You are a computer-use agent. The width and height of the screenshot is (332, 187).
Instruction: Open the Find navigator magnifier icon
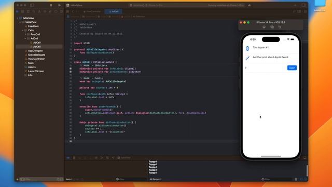coord(34,11)
